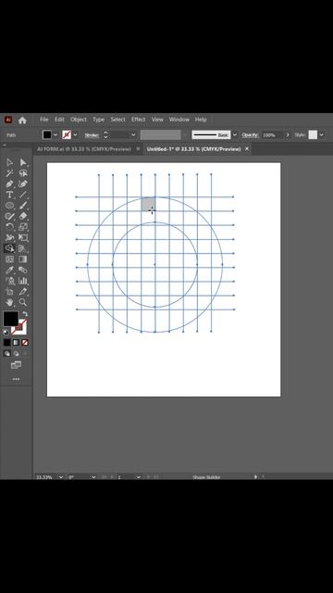Select the Paintbrush tool

click(x=23, y=206)
